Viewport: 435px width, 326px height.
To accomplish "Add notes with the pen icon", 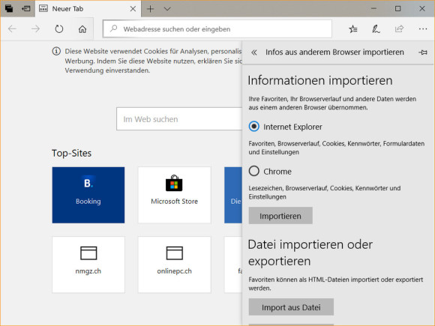I will pos(376,28).
